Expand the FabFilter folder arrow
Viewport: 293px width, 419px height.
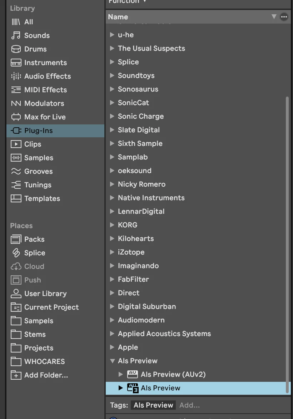click(x=112, y=279)
